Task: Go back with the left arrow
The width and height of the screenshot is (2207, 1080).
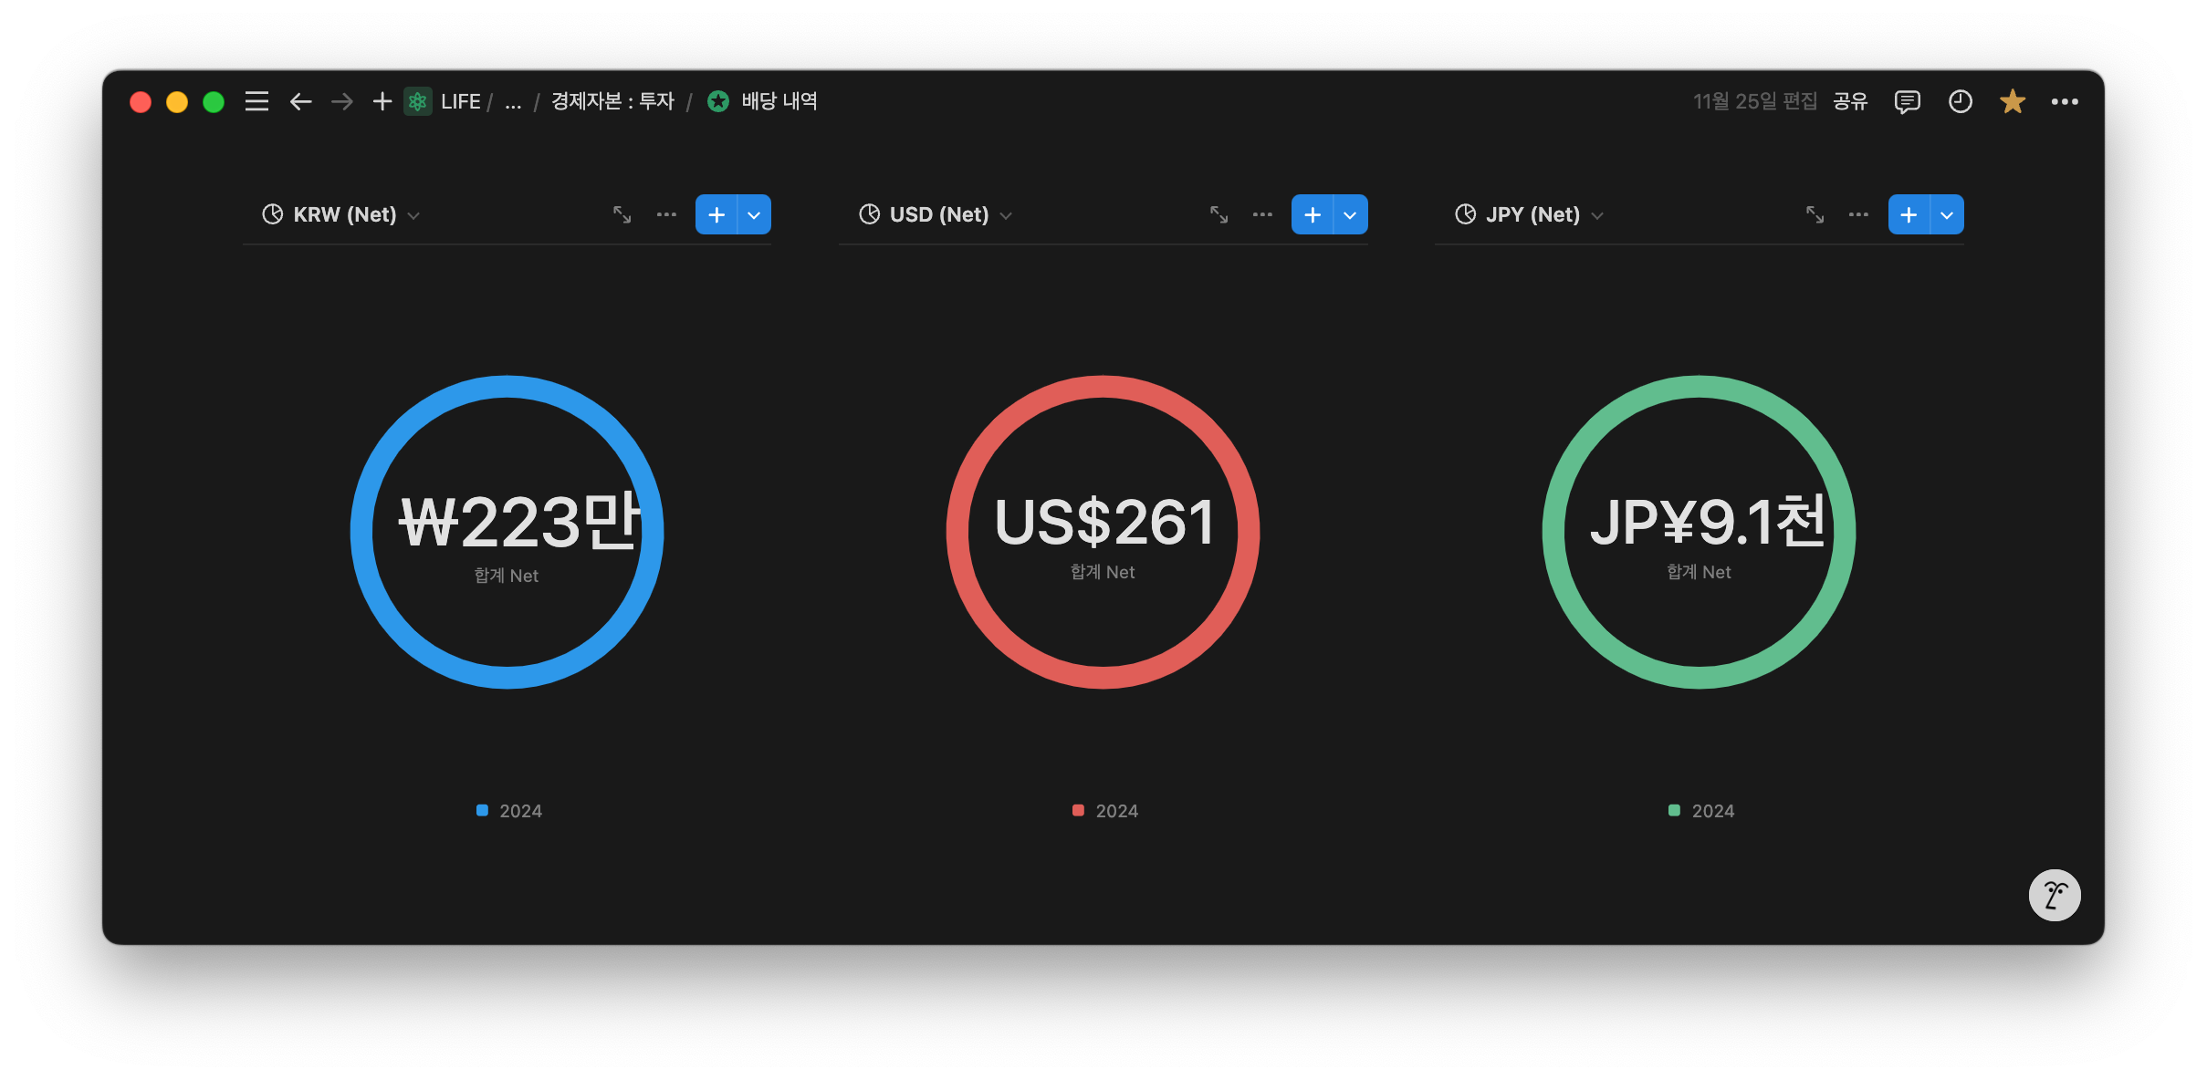Action: [300, 101]
